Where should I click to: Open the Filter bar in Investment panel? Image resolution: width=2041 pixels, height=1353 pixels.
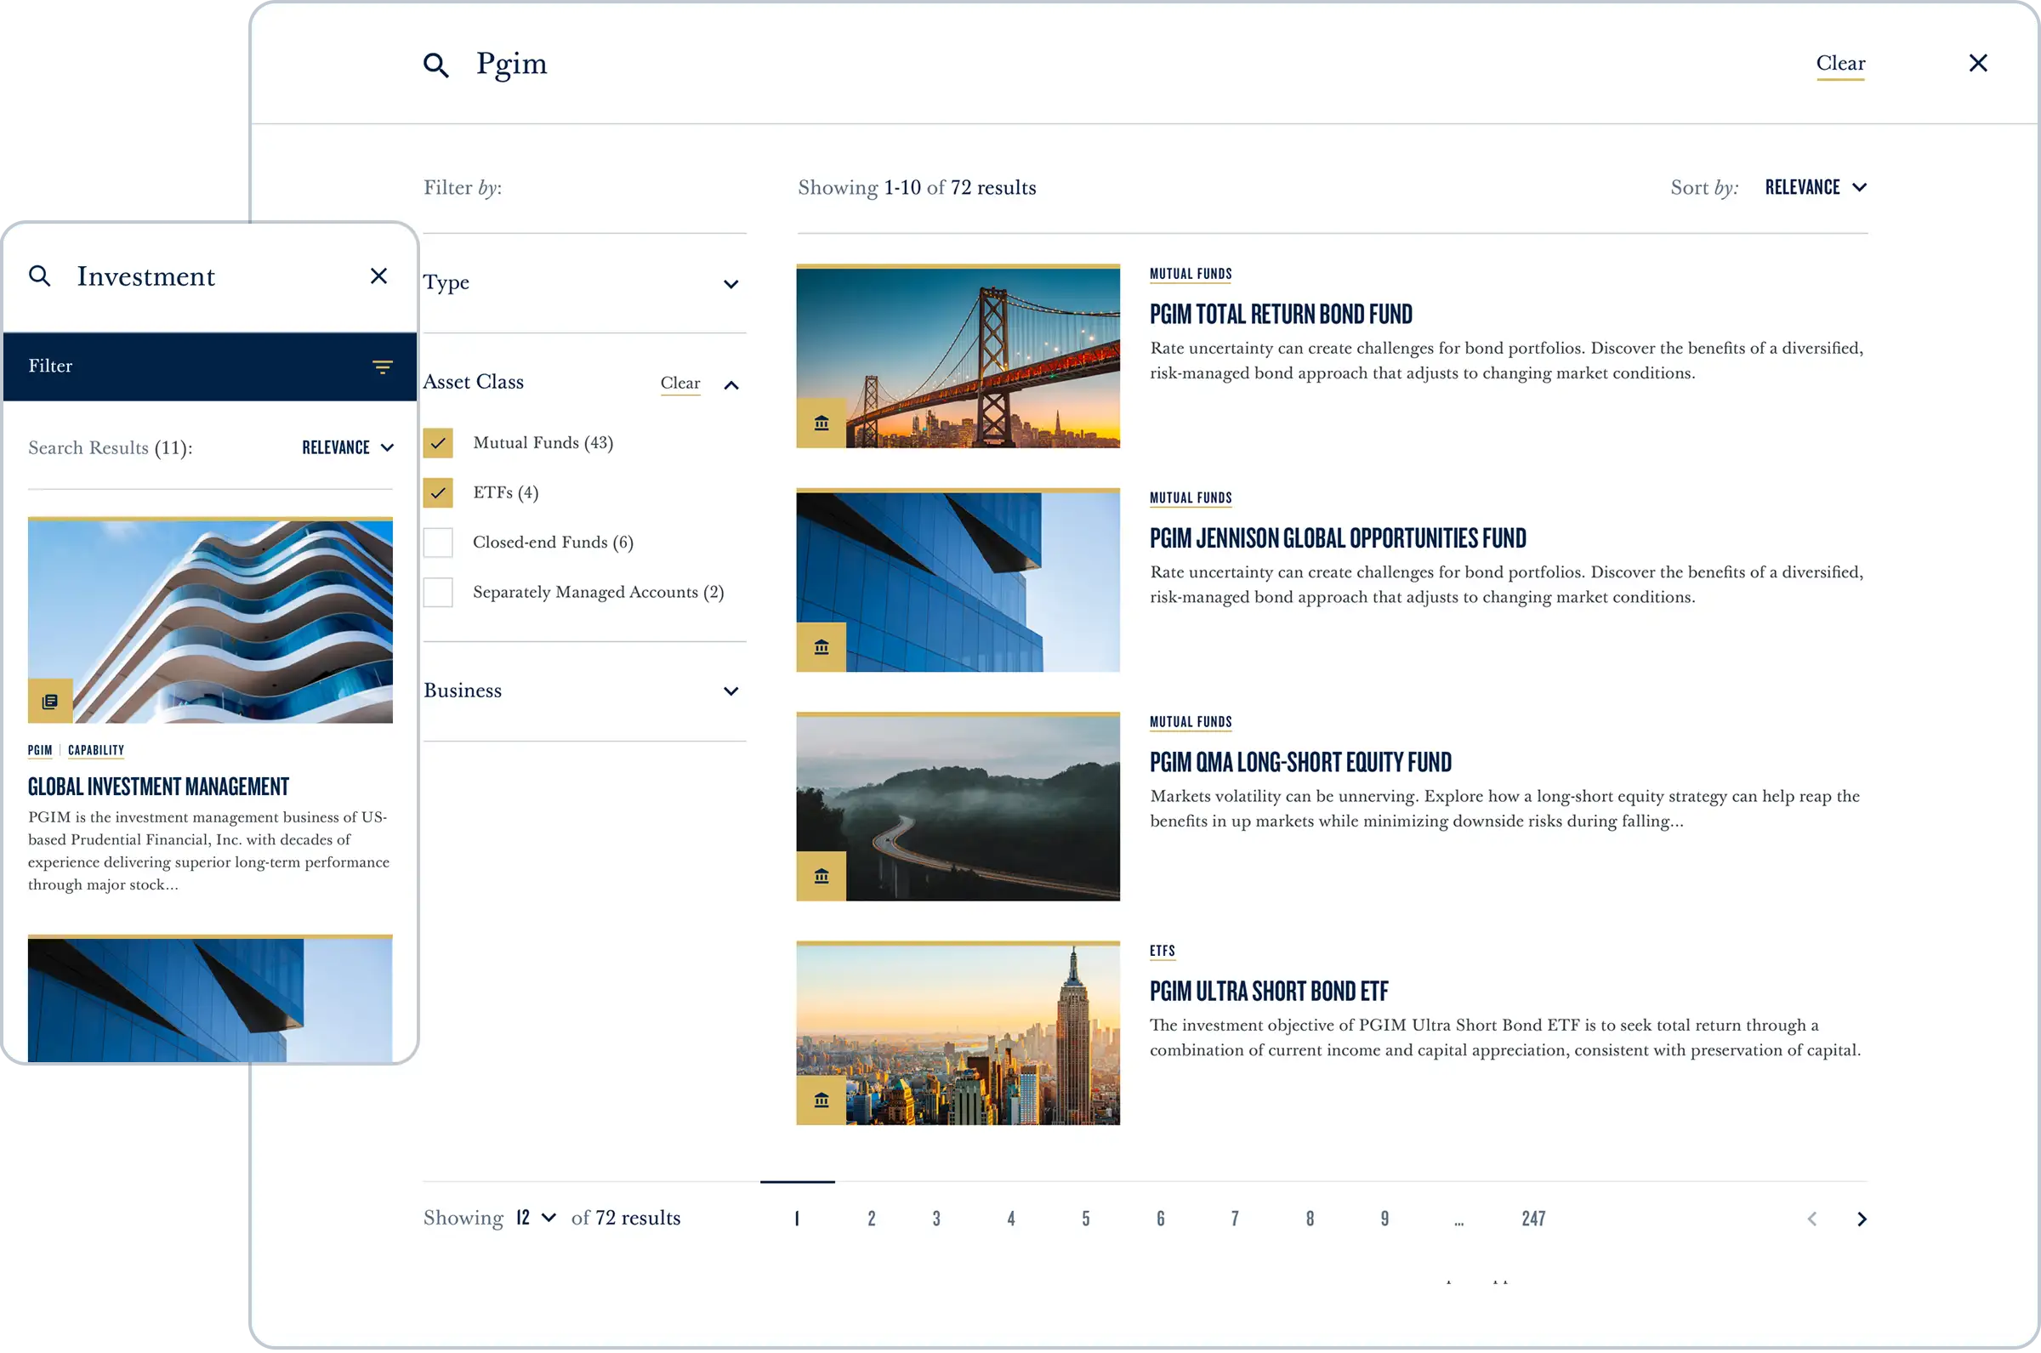(x=211, y=367)
